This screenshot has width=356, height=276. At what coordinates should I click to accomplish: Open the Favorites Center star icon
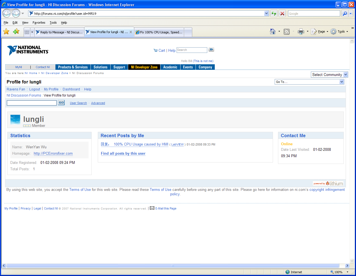(6, 31)
